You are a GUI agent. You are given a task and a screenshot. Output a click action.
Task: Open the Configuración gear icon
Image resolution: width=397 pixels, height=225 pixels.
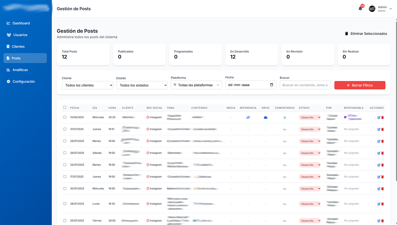(8, 82)
